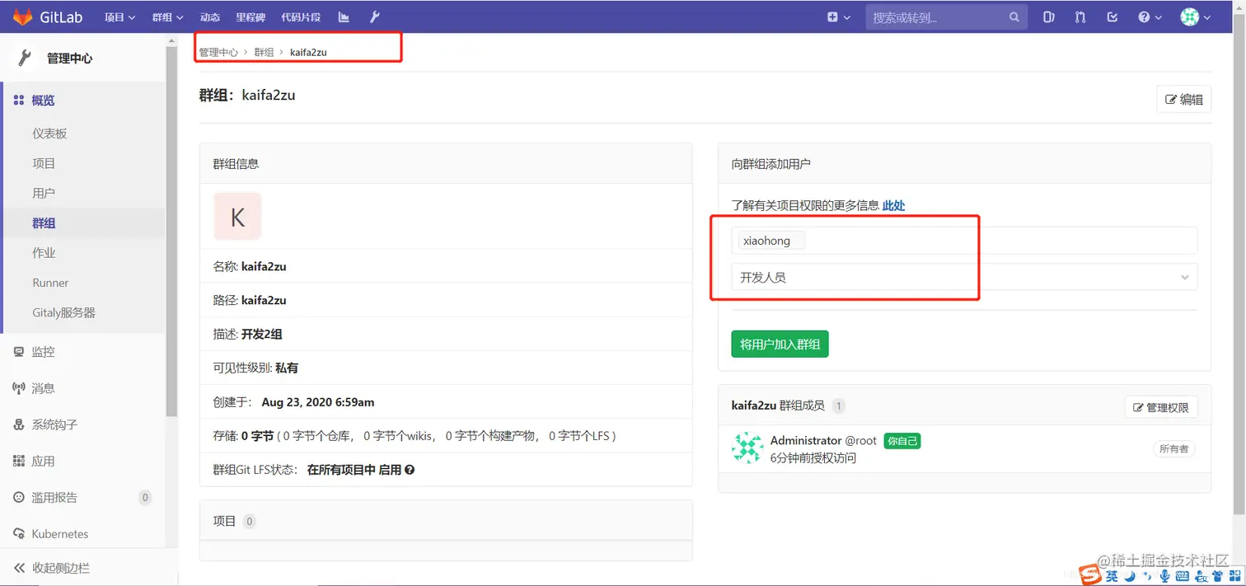Click the green 将用户加入群组 button
1246x586 pixels.
(780, 344)
